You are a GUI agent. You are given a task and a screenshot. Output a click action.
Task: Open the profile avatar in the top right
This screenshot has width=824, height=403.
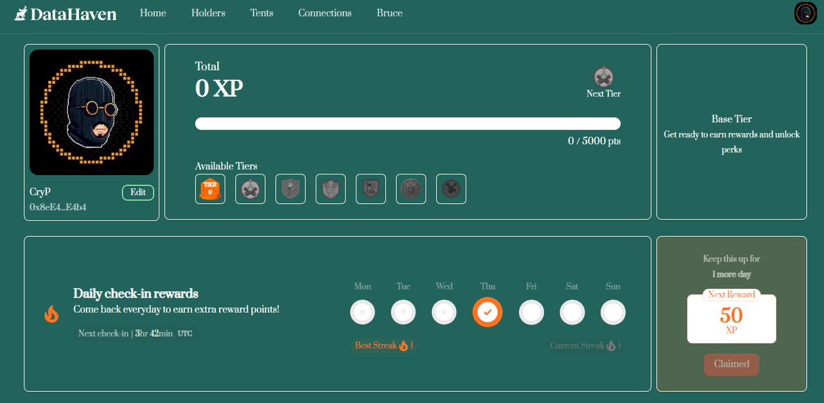click(803, 12)
